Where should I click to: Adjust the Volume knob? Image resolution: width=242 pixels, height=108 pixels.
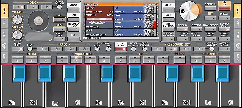pyautogui.click(x=17, y=20)
